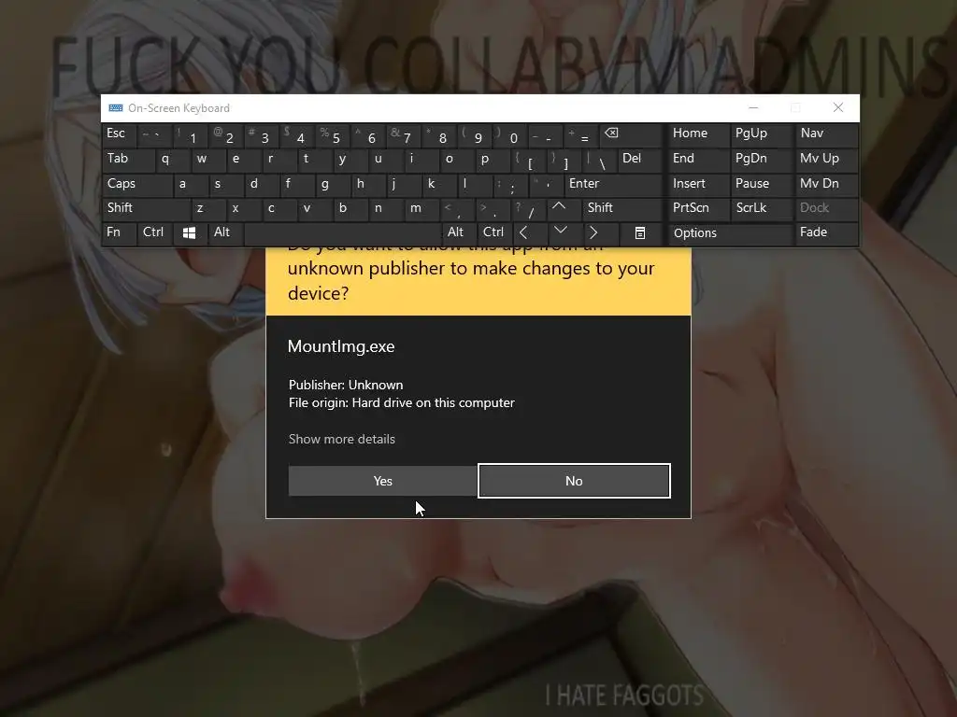This screenshot has width=957, height=717.
Task: Click the Insert key
Action: 698,184
